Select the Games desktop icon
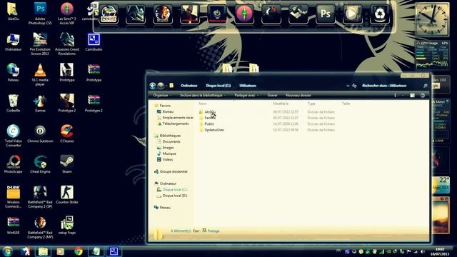The image size is (457, 257). pos(40,104)
